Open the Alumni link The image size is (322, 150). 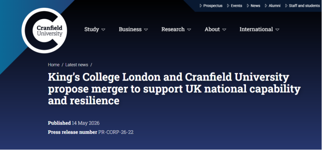(275, 6)
